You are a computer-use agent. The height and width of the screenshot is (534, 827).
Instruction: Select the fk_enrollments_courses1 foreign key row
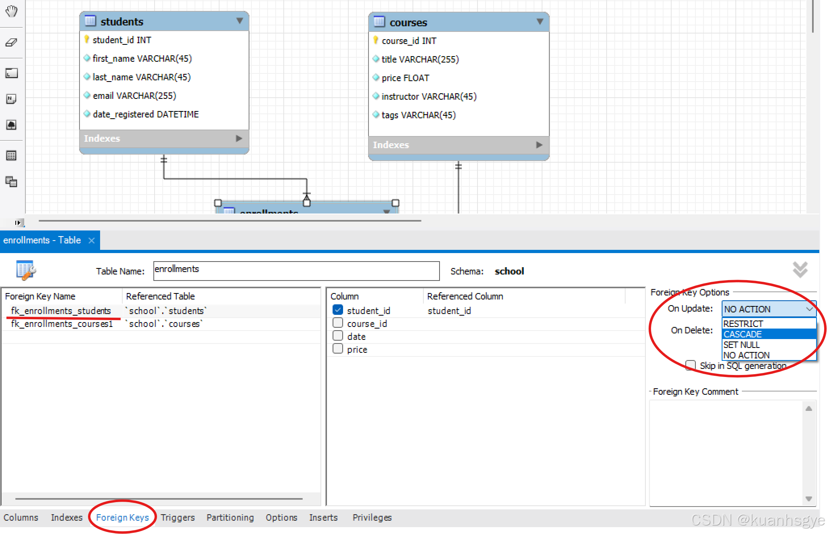pyautogui.click(x=62, y=324)
